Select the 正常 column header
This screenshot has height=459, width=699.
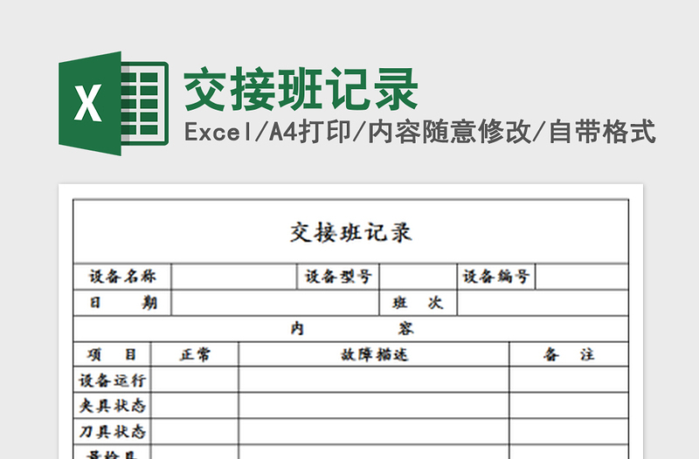click(195, 354)
